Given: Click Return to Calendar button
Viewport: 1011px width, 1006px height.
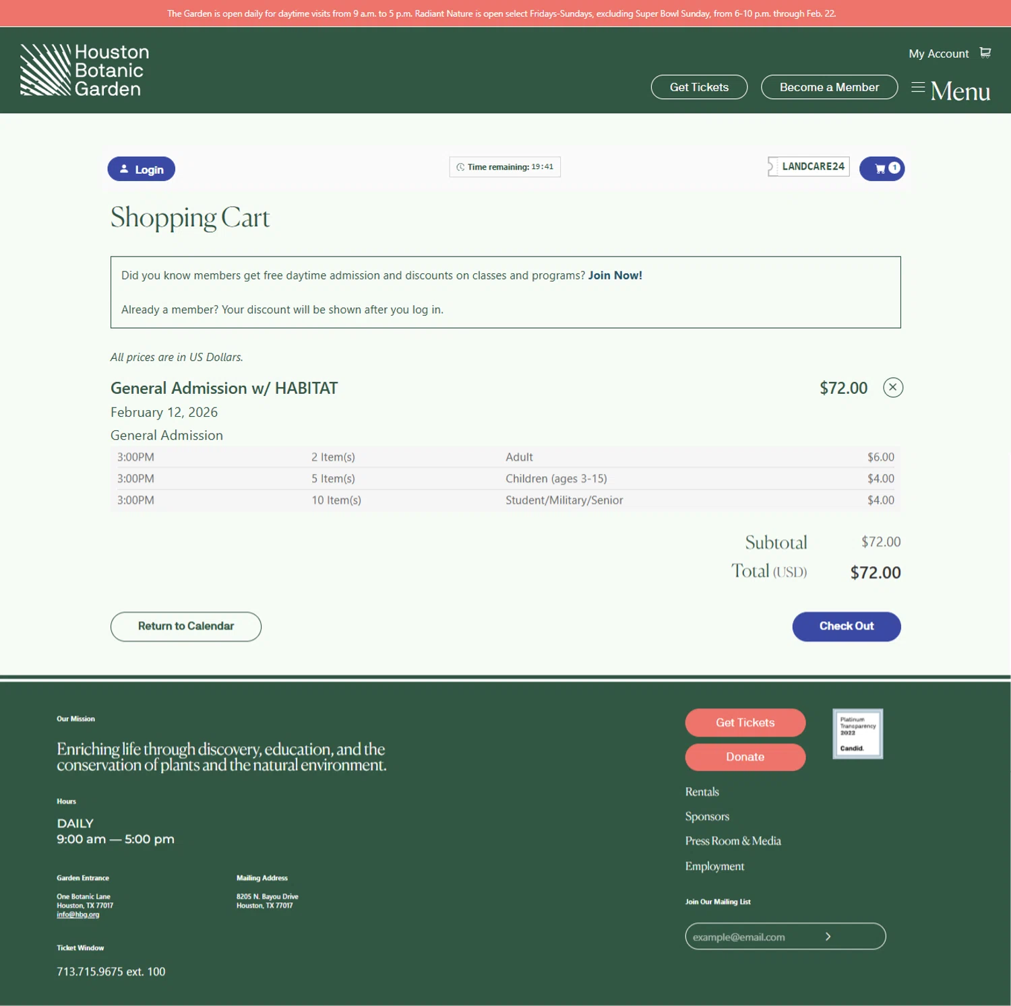Looking at the screenshot, I should (x=186, y=626).
